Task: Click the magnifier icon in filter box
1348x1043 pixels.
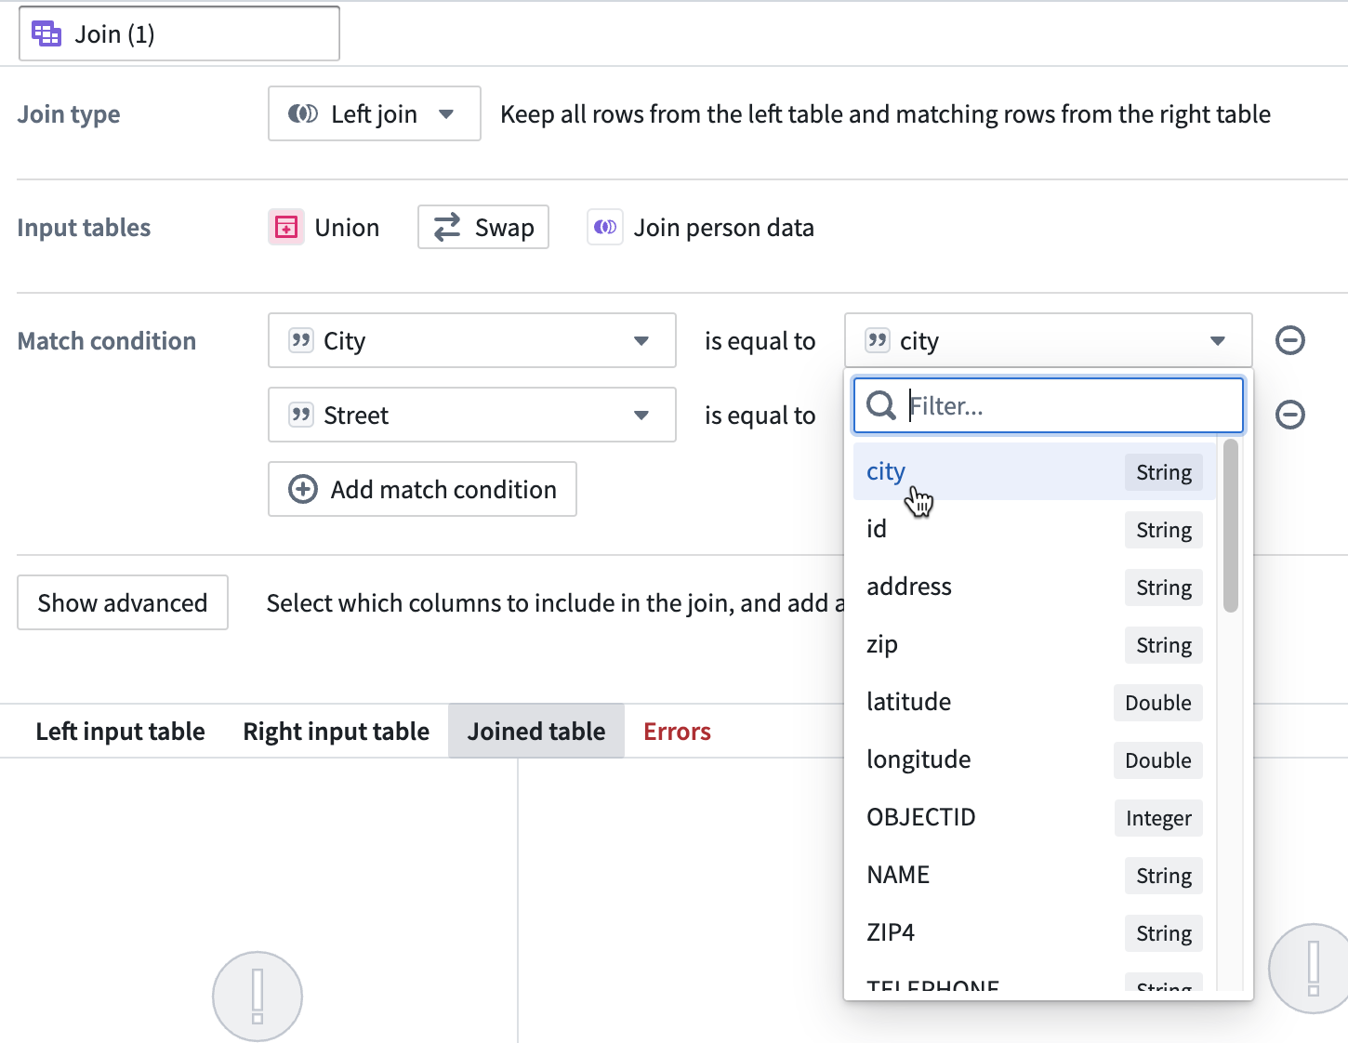Action: 880,405
